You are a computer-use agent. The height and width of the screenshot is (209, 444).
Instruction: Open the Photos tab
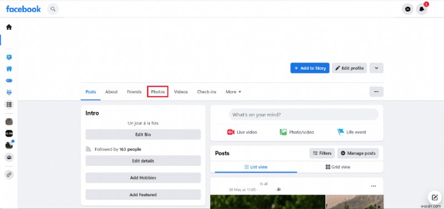tap(158, 92)
